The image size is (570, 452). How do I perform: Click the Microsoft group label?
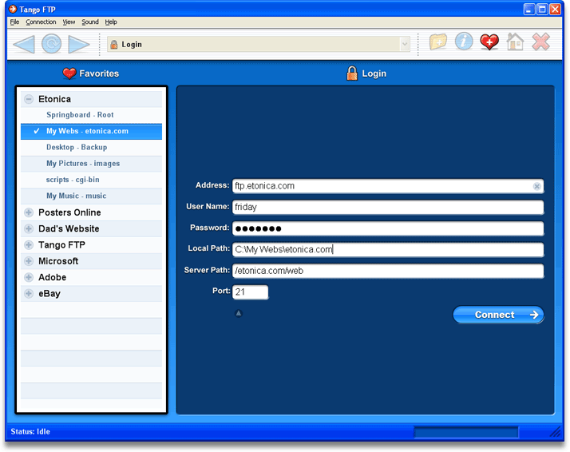[58, 261]
